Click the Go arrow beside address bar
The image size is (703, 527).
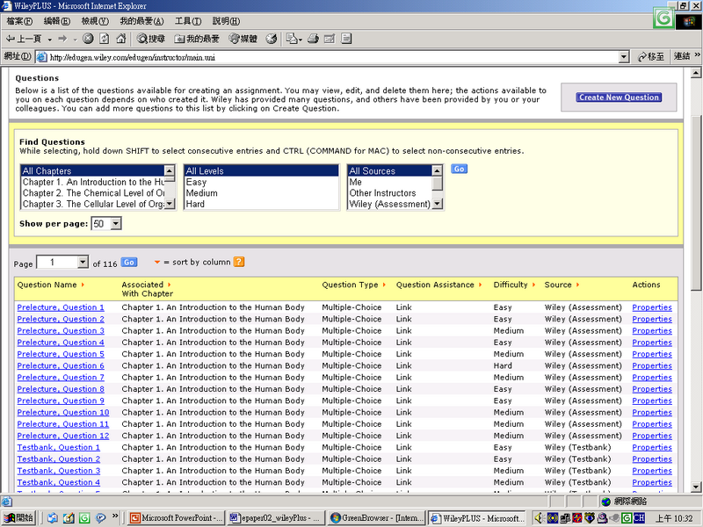(650, 57)
